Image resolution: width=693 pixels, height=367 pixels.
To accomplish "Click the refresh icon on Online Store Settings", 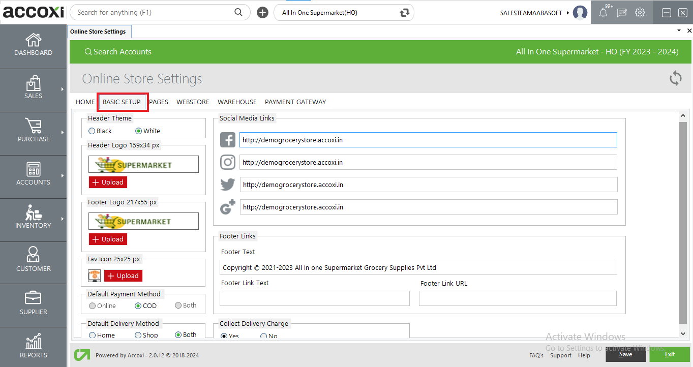I will click(x=675, y=78).
